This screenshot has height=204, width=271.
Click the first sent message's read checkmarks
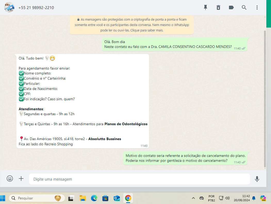tap(243, 48)
